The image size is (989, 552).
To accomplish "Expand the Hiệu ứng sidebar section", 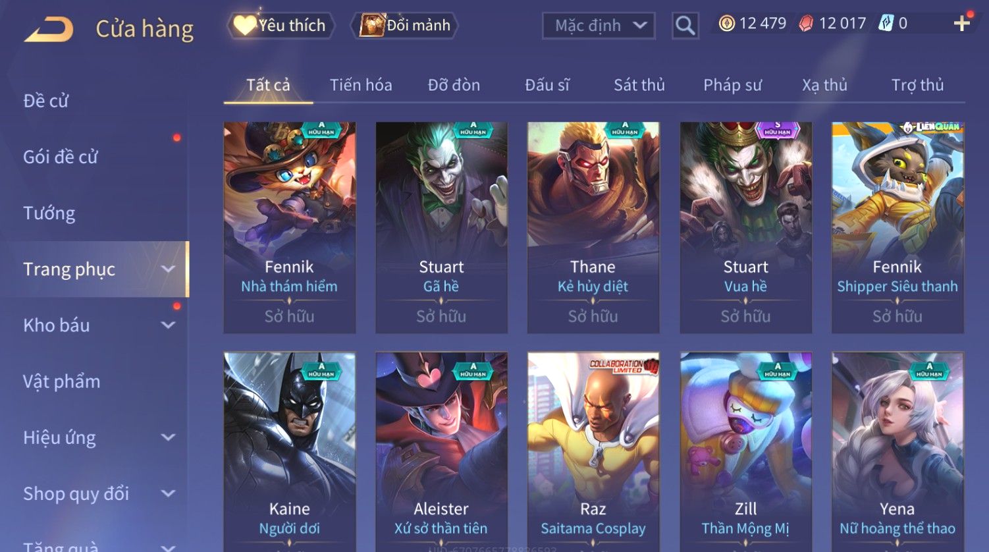I will (x=169, y=437).
